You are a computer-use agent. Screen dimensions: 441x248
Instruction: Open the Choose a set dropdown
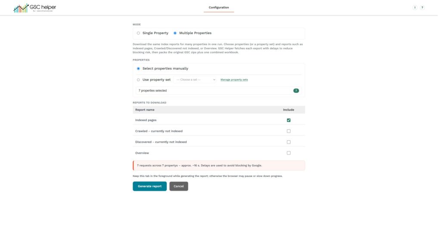click(x=196, y=80)
